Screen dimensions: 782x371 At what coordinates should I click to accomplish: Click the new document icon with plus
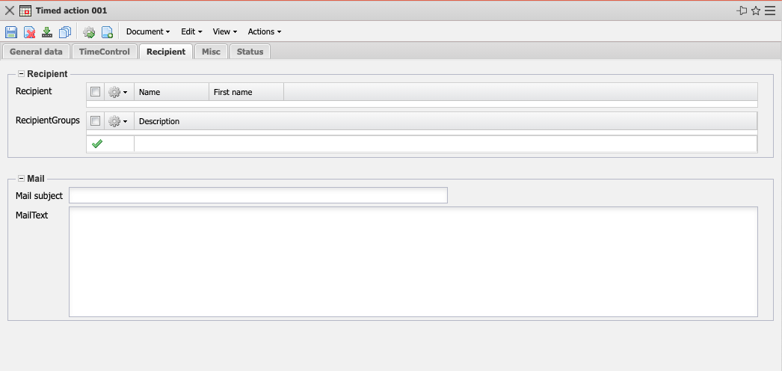point(107,32)
